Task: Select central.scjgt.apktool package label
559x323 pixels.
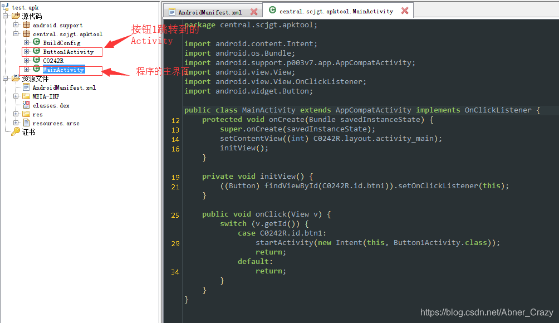Action: tap(68, 34)
